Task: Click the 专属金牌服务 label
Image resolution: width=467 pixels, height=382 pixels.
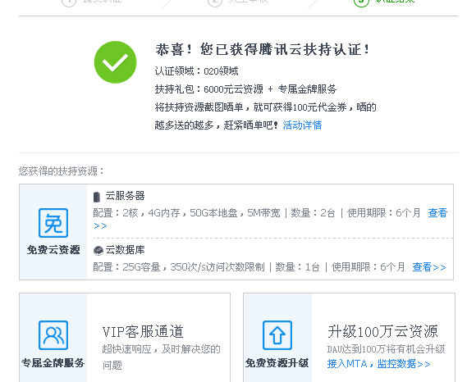Action: (53, 363)
